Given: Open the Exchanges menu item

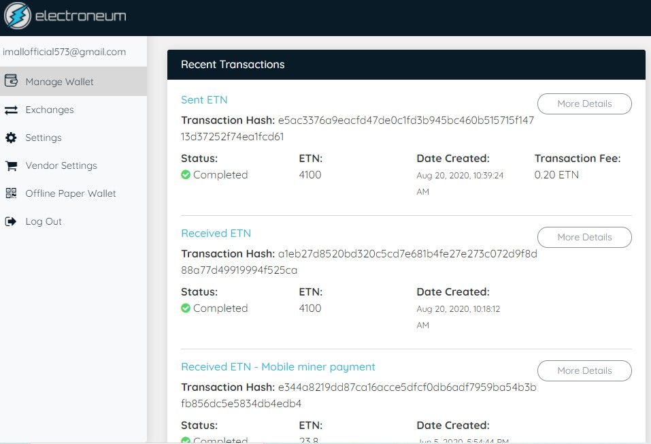Looking at the screenshot, I should point(73,110).
